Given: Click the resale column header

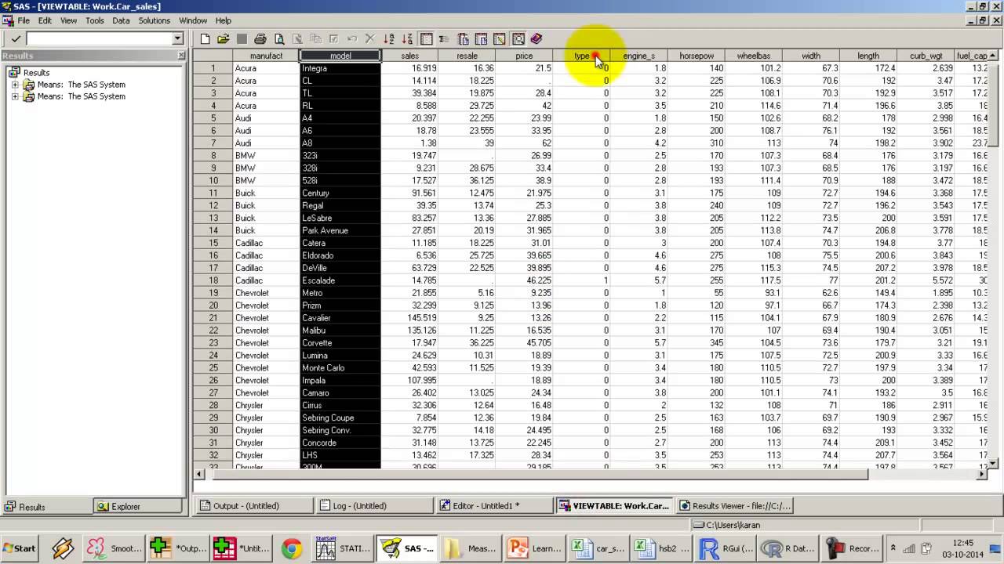Looking at the screenshot, I should [x=467, y=56].
